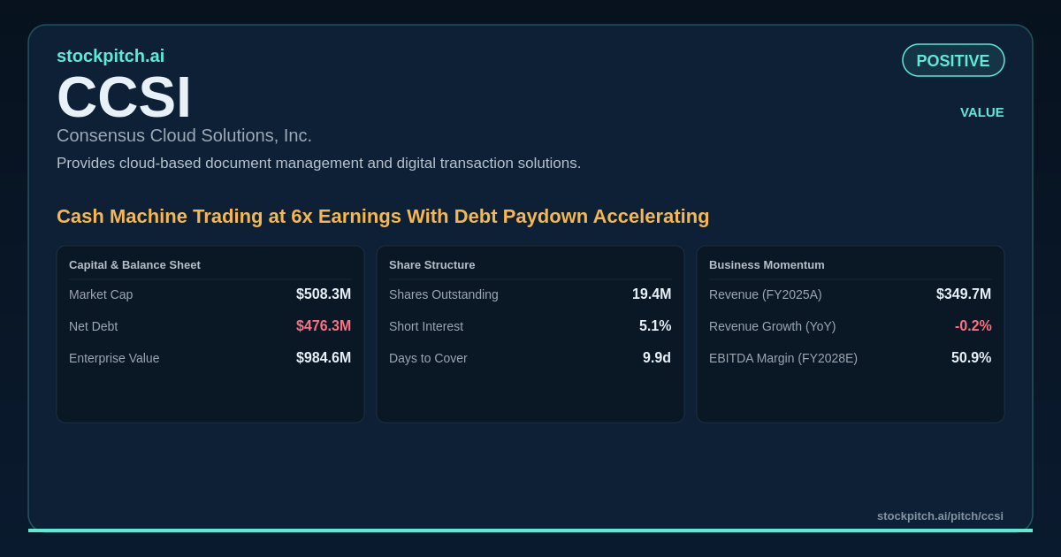Click the Net Debt value $476.3M
The image size is (1061, 557).
pyautogui.click(x=324, y=326)
